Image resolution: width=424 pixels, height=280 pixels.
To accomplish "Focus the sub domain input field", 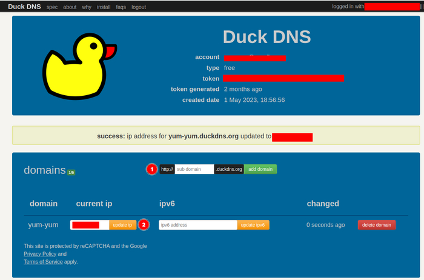I will point(194,169).
